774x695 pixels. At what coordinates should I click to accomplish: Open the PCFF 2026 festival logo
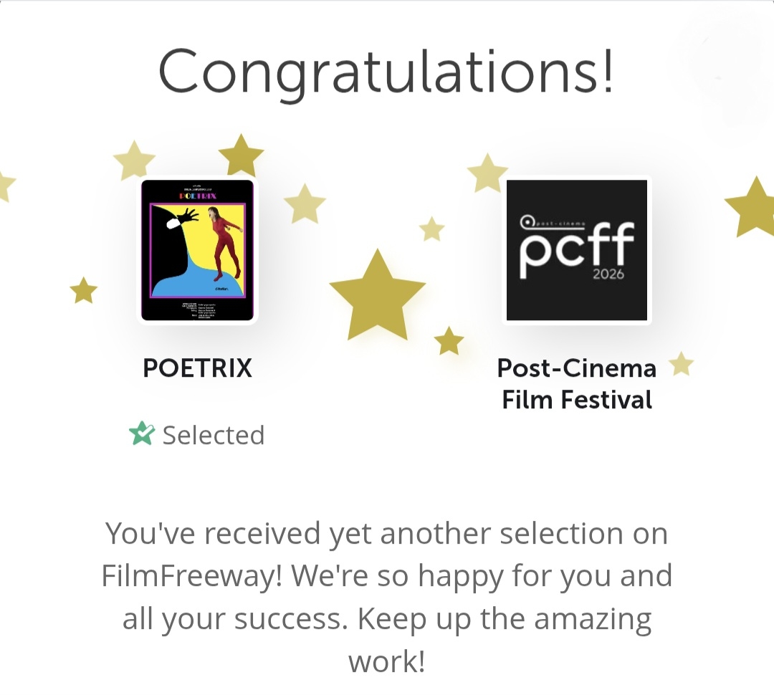click(x=576, y=250)
